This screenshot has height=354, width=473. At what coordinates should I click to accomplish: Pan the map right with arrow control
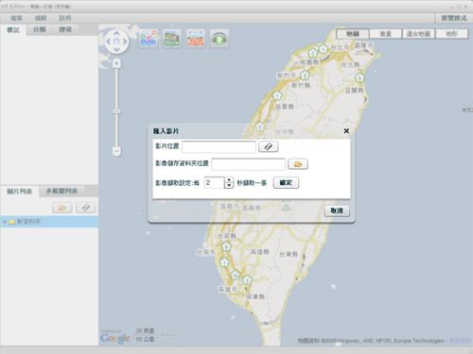pos(125,42)
